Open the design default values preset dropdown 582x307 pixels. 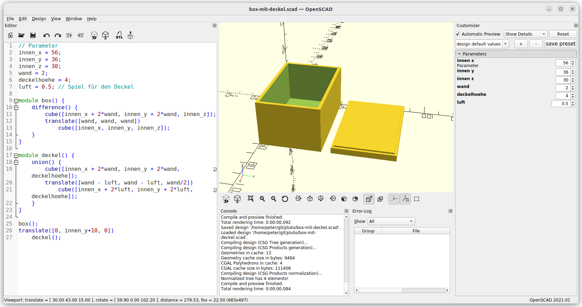482,44
